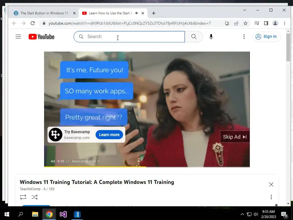Viewport: 293px width, 220px height.
Task: Open the Chrome three-dot menu
Action: pos(284,23)
